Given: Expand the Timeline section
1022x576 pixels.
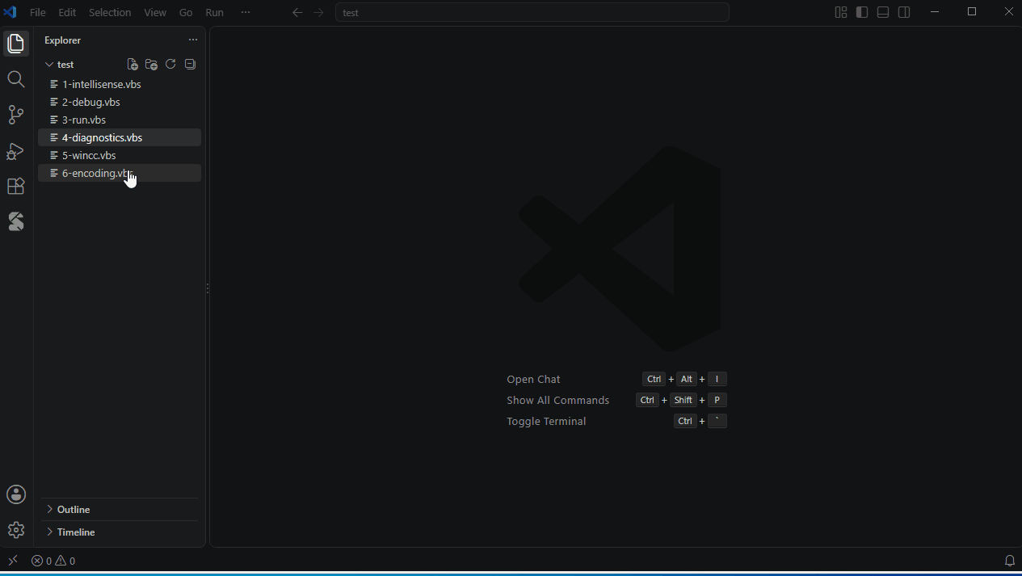Looking at the screenshot, I should tap(120, 532).
